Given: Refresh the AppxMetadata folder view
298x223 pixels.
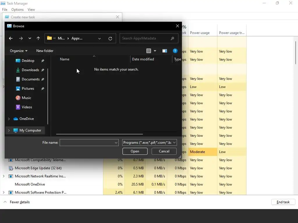Looking at the screenshot, I should [110, 39].
